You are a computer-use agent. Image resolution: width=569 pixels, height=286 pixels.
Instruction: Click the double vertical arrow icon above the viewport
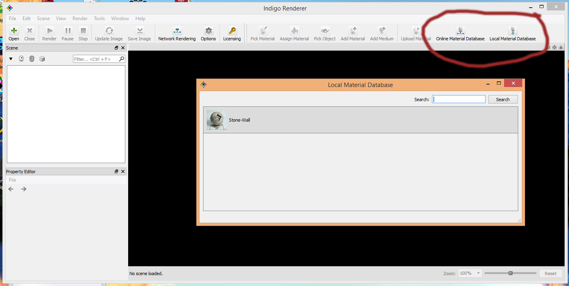pos(561,47)
